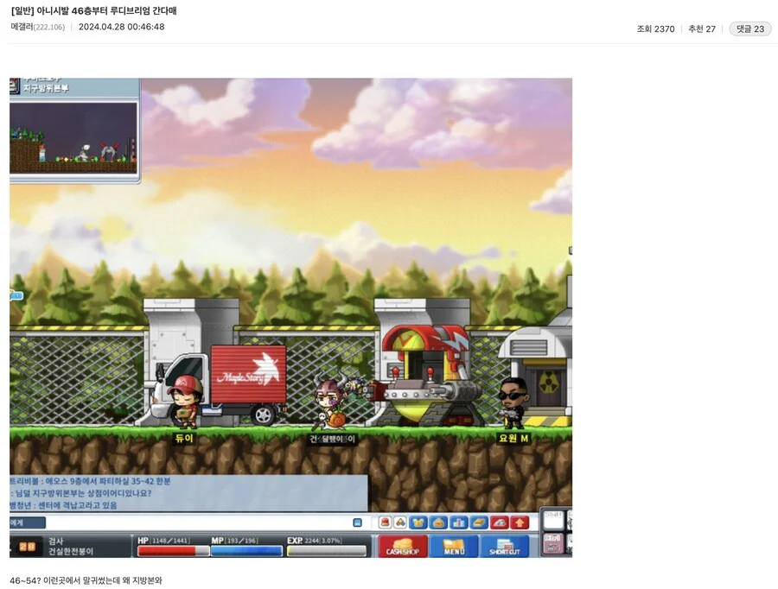This screenshot has width=778, height=589.
Task: Click the chat line mentioning 센터
Action: click(63, 505)
